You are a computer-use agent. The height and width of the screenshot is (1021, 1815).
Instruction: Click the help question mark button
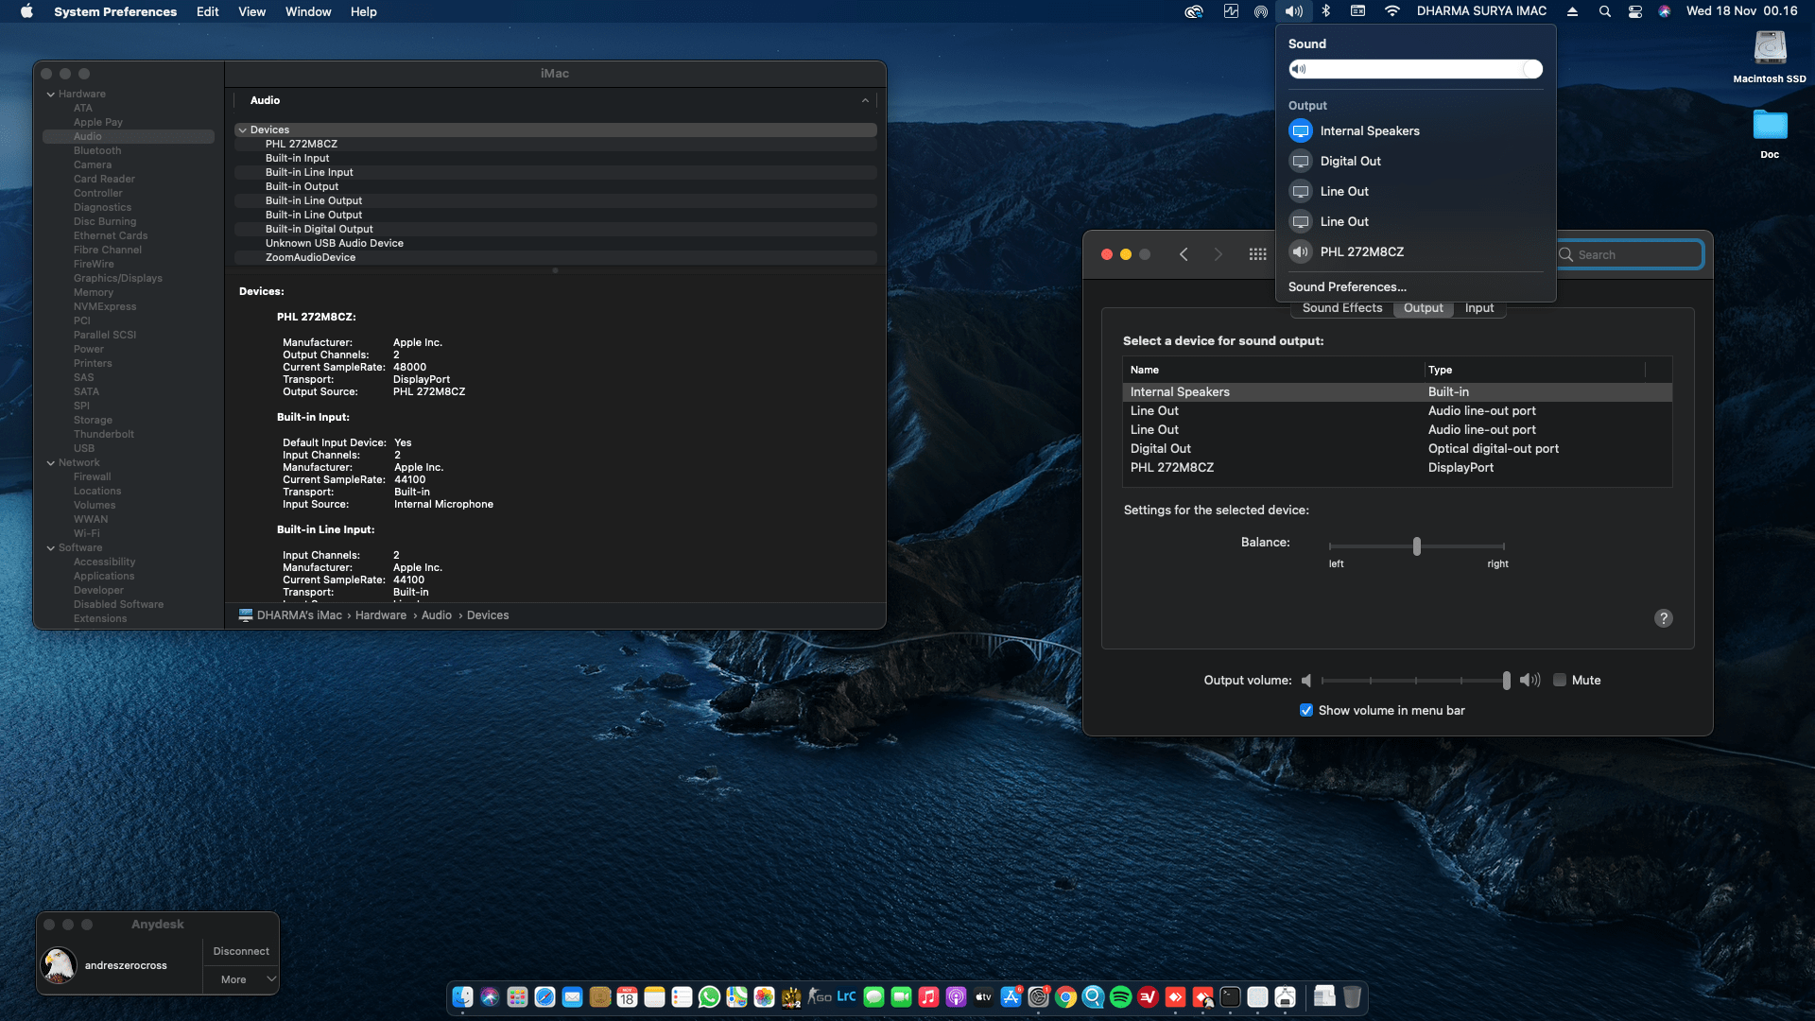[x=1663, y=618]
